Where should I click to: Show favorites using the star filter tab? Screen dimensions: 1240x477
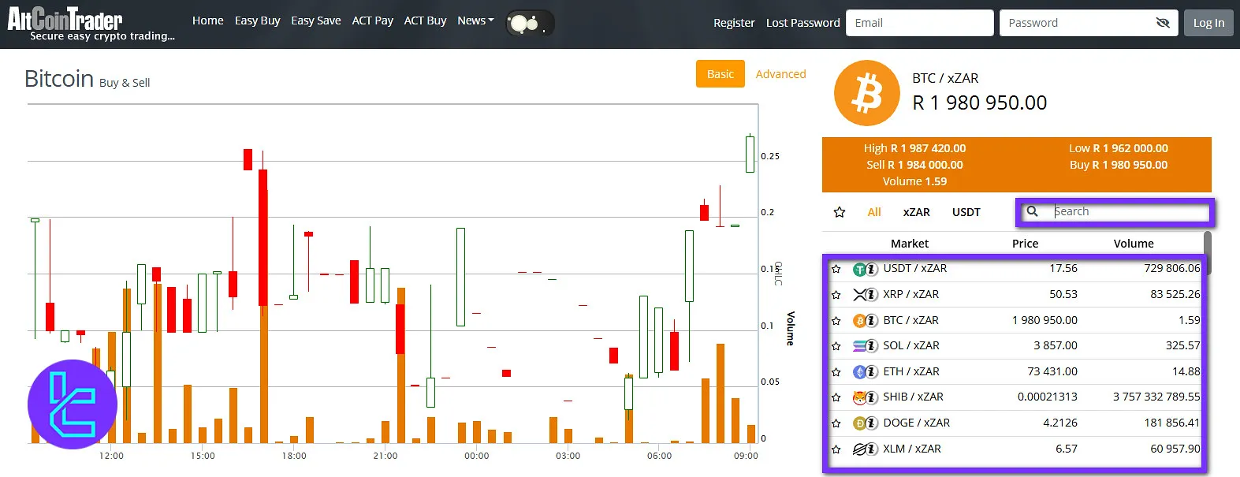(x=840, y=212)
